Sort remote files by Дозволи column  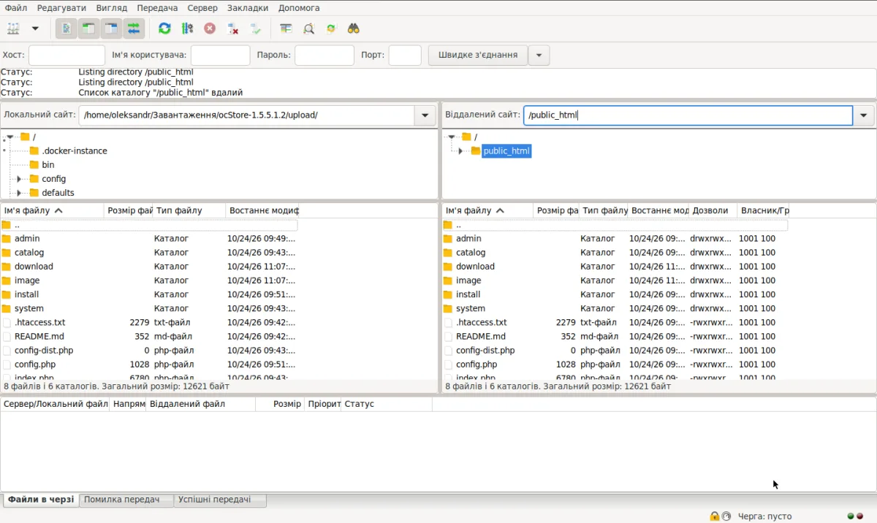pos(713,210)
